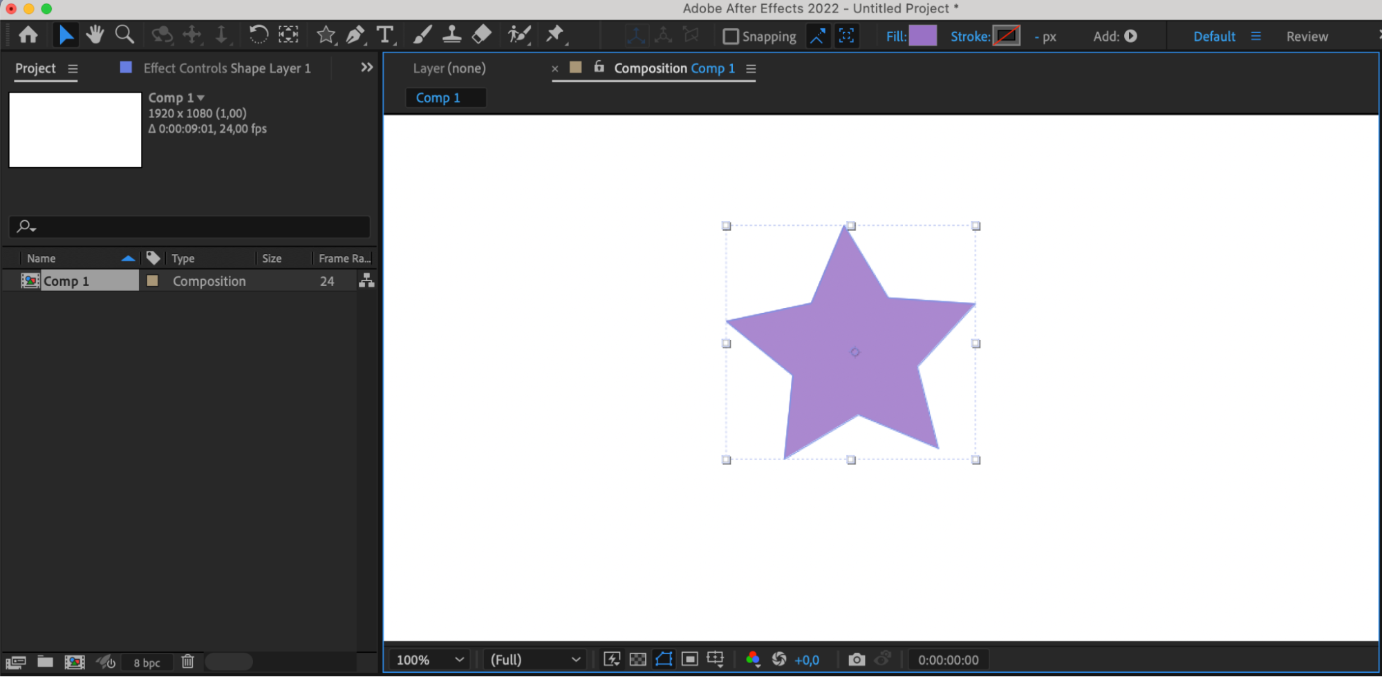Choose the Local Axis mode icon
This screenshot has height=677, width=1382.
tap(635, 36)
